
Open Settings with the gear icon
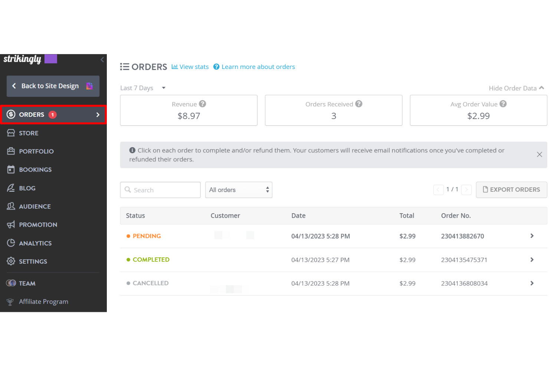(x=11, y=261)
